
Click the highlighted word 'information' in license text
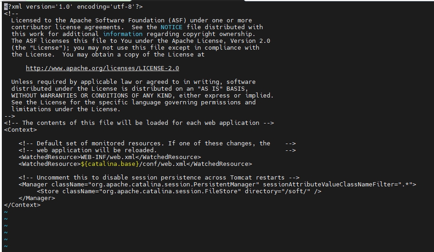[x=123, y=34]
